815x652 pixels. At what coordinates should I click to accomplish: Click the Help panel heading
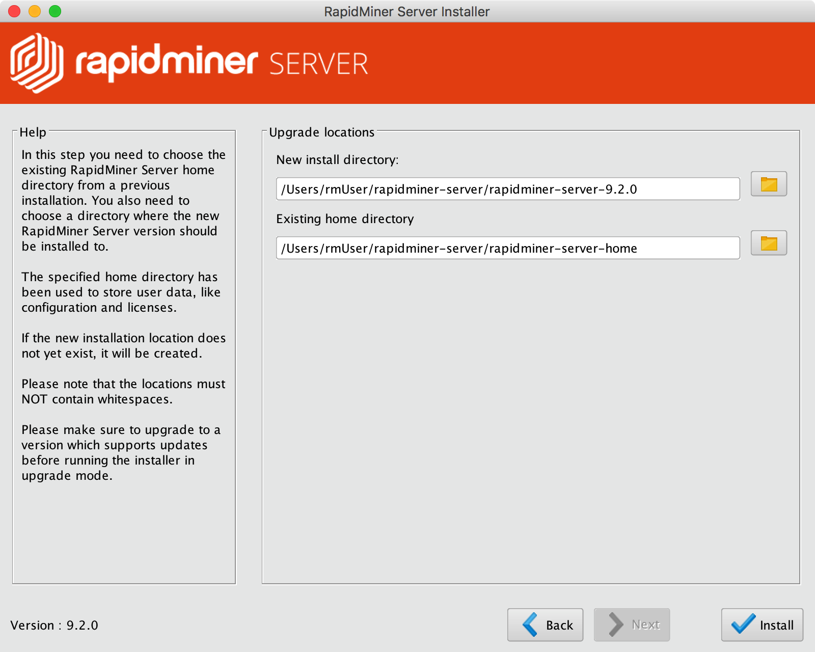33,132
